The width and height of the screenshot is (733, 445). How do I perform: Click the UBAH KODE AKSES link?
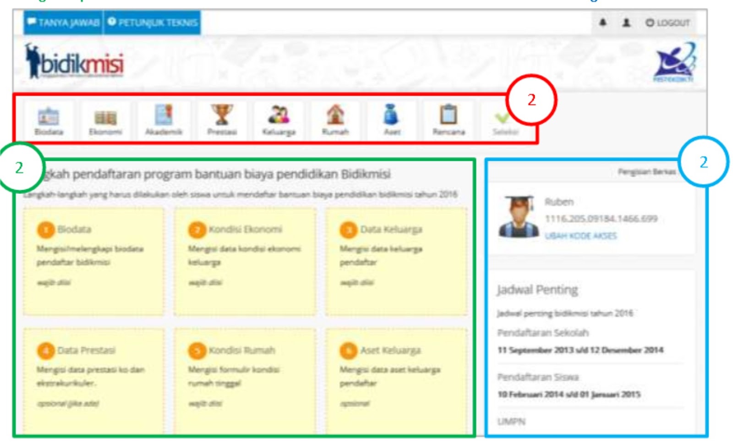pos(580,236)
